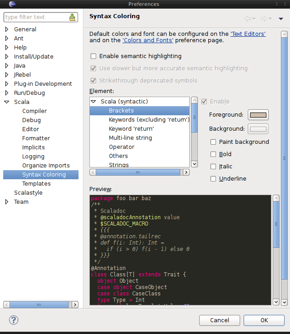Expand Plug-in Development node
Screen dimensions: 290x334
[7, 83]
